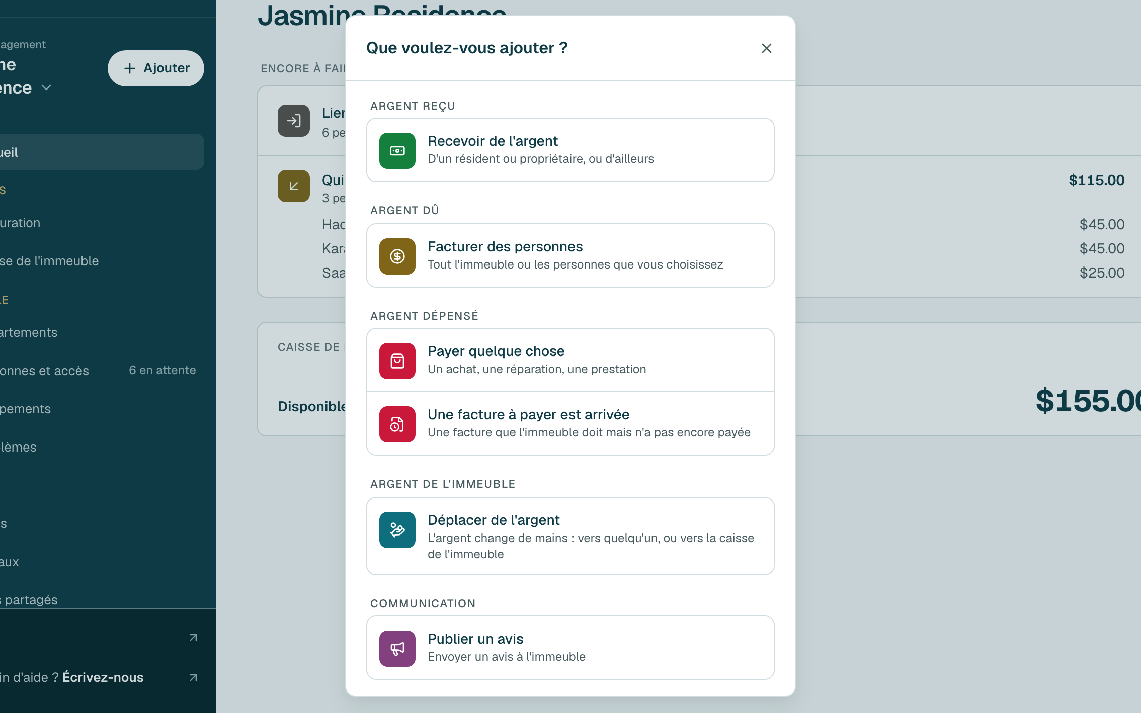
Task: Click the $115.00 total amount
Action: click(x=1096, y=180)
